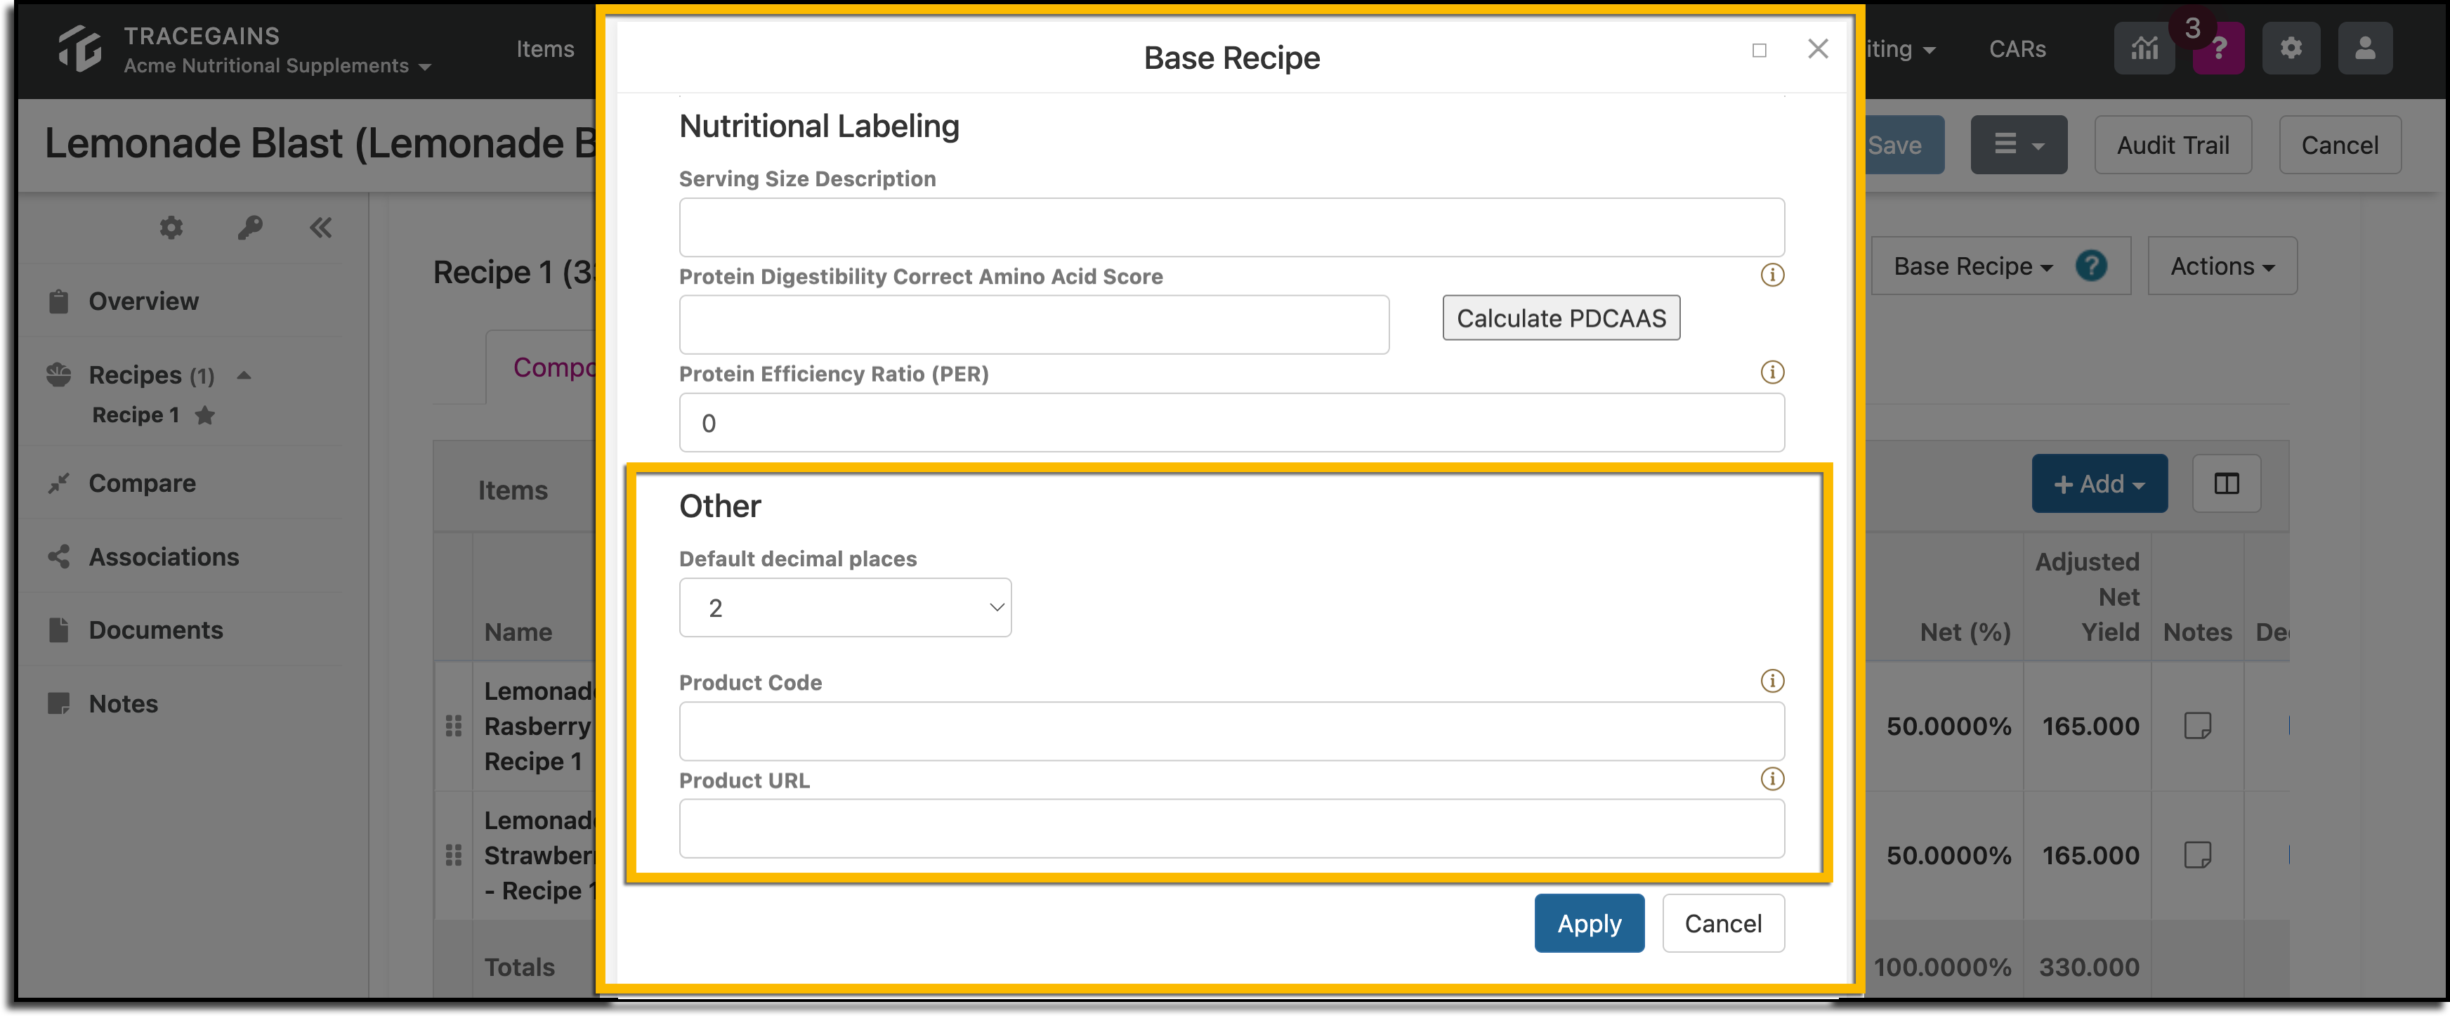Open the Acme Nutritional Supplements dropdown
Viewport: 2450px width, 1016px height.
click(x=277, y=65)
